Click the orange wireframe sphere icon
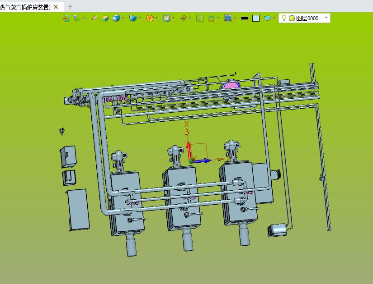 (149, 18)
